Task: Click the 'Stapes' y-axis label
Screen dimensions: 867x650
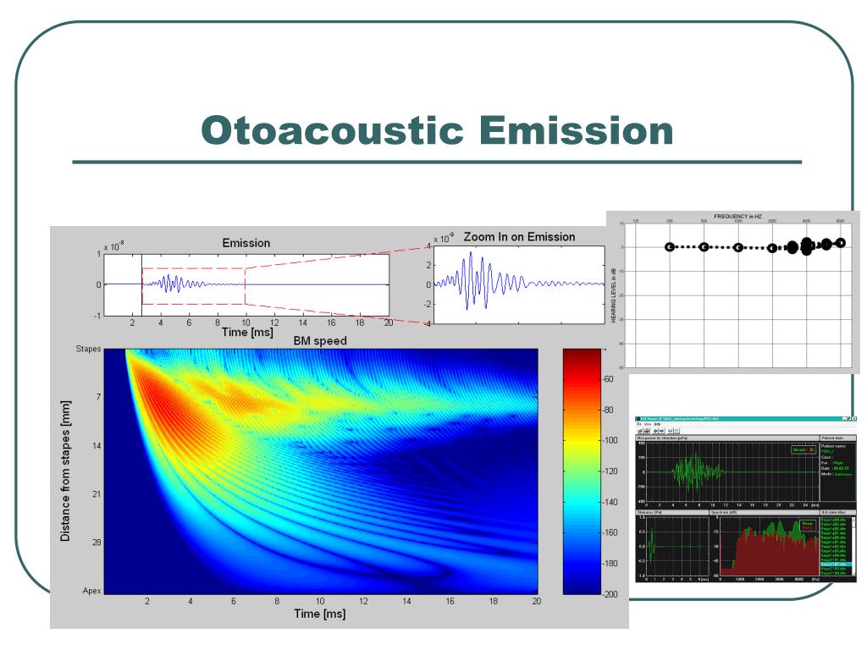Action: [88, 349]
